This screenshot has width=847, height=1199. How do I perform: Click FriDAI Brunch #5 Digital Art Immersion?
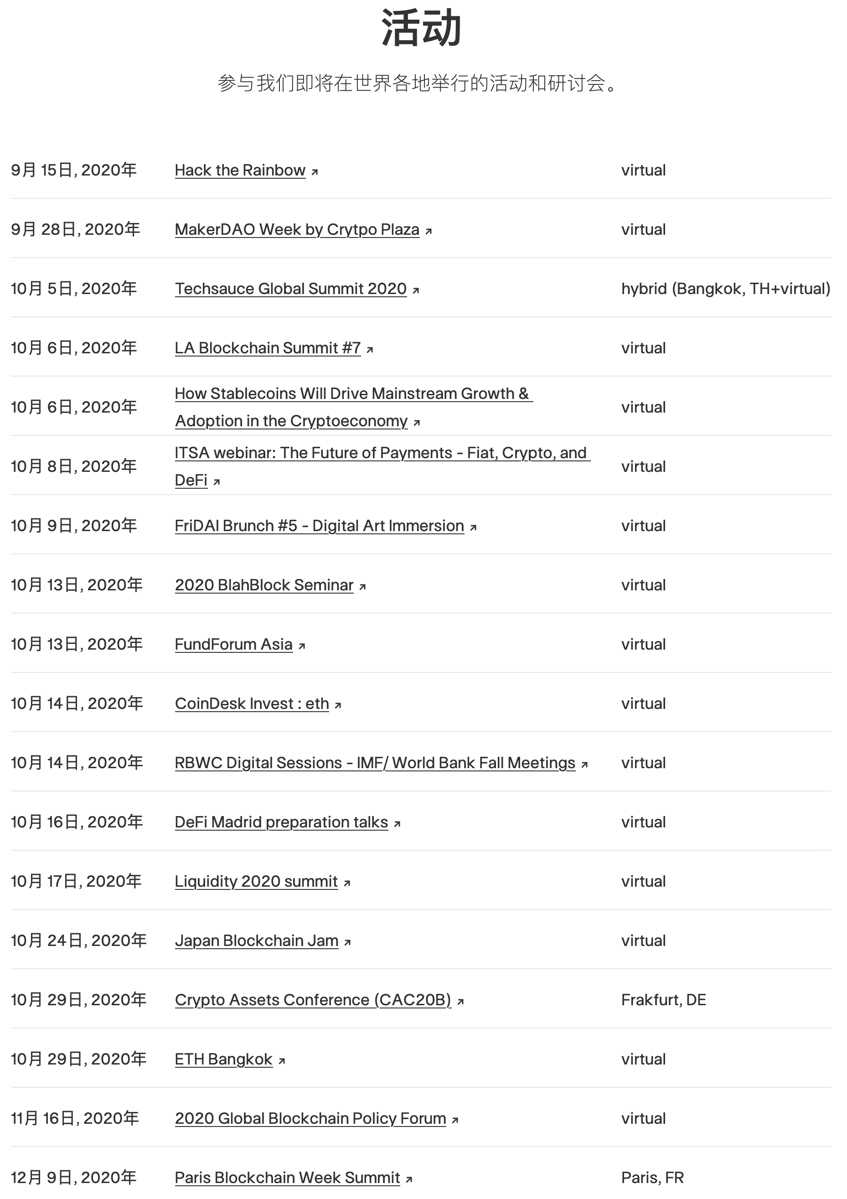point(319,526)
